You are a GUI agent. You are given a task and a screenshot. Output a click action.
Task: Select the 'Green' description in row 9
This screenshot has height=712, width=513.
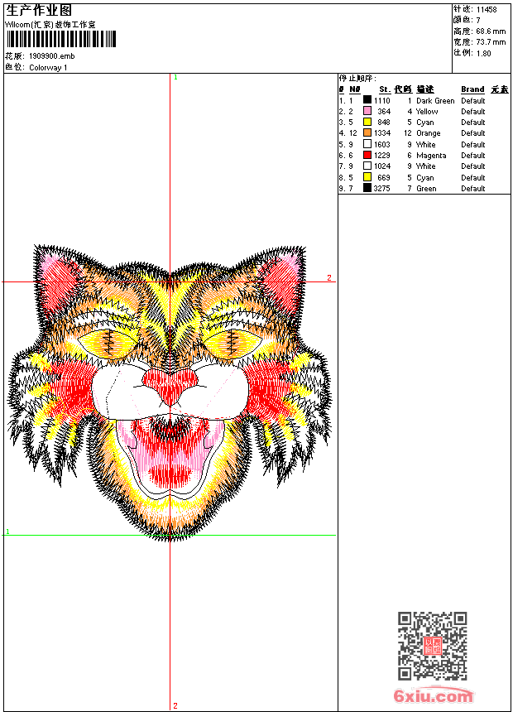click(x=426, y=189)
